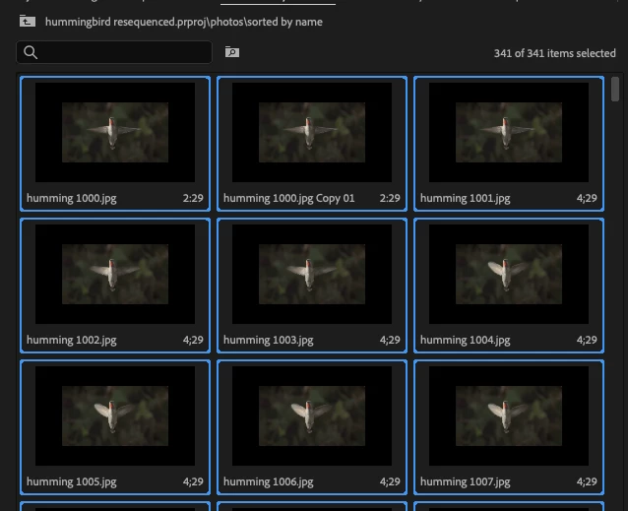
Task: Navigate up one folder level icon
Action: point(28,21)
